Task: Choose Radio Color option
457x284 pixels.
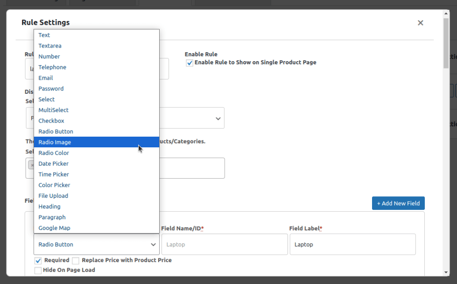Action: (x=54, y=153)
